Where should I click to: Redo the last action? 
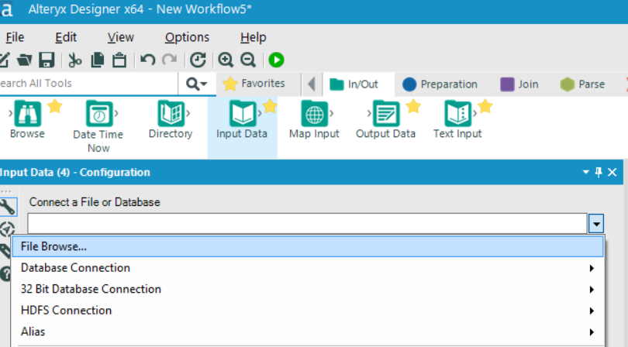[x=170, y=60]
